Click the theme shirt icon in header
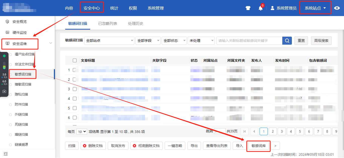 pos(248,8)
